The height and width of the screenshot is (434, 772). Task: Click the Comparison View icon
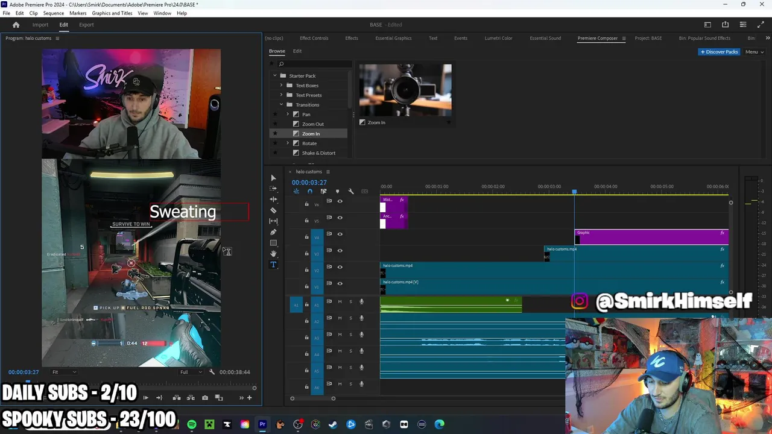pyautogui.click(x=219, y=398)
